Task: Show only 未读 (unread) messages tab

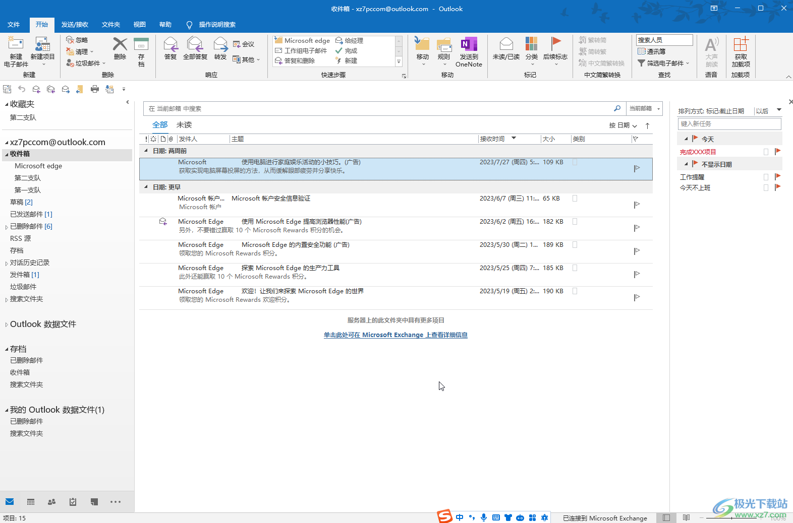Action: 184,125
